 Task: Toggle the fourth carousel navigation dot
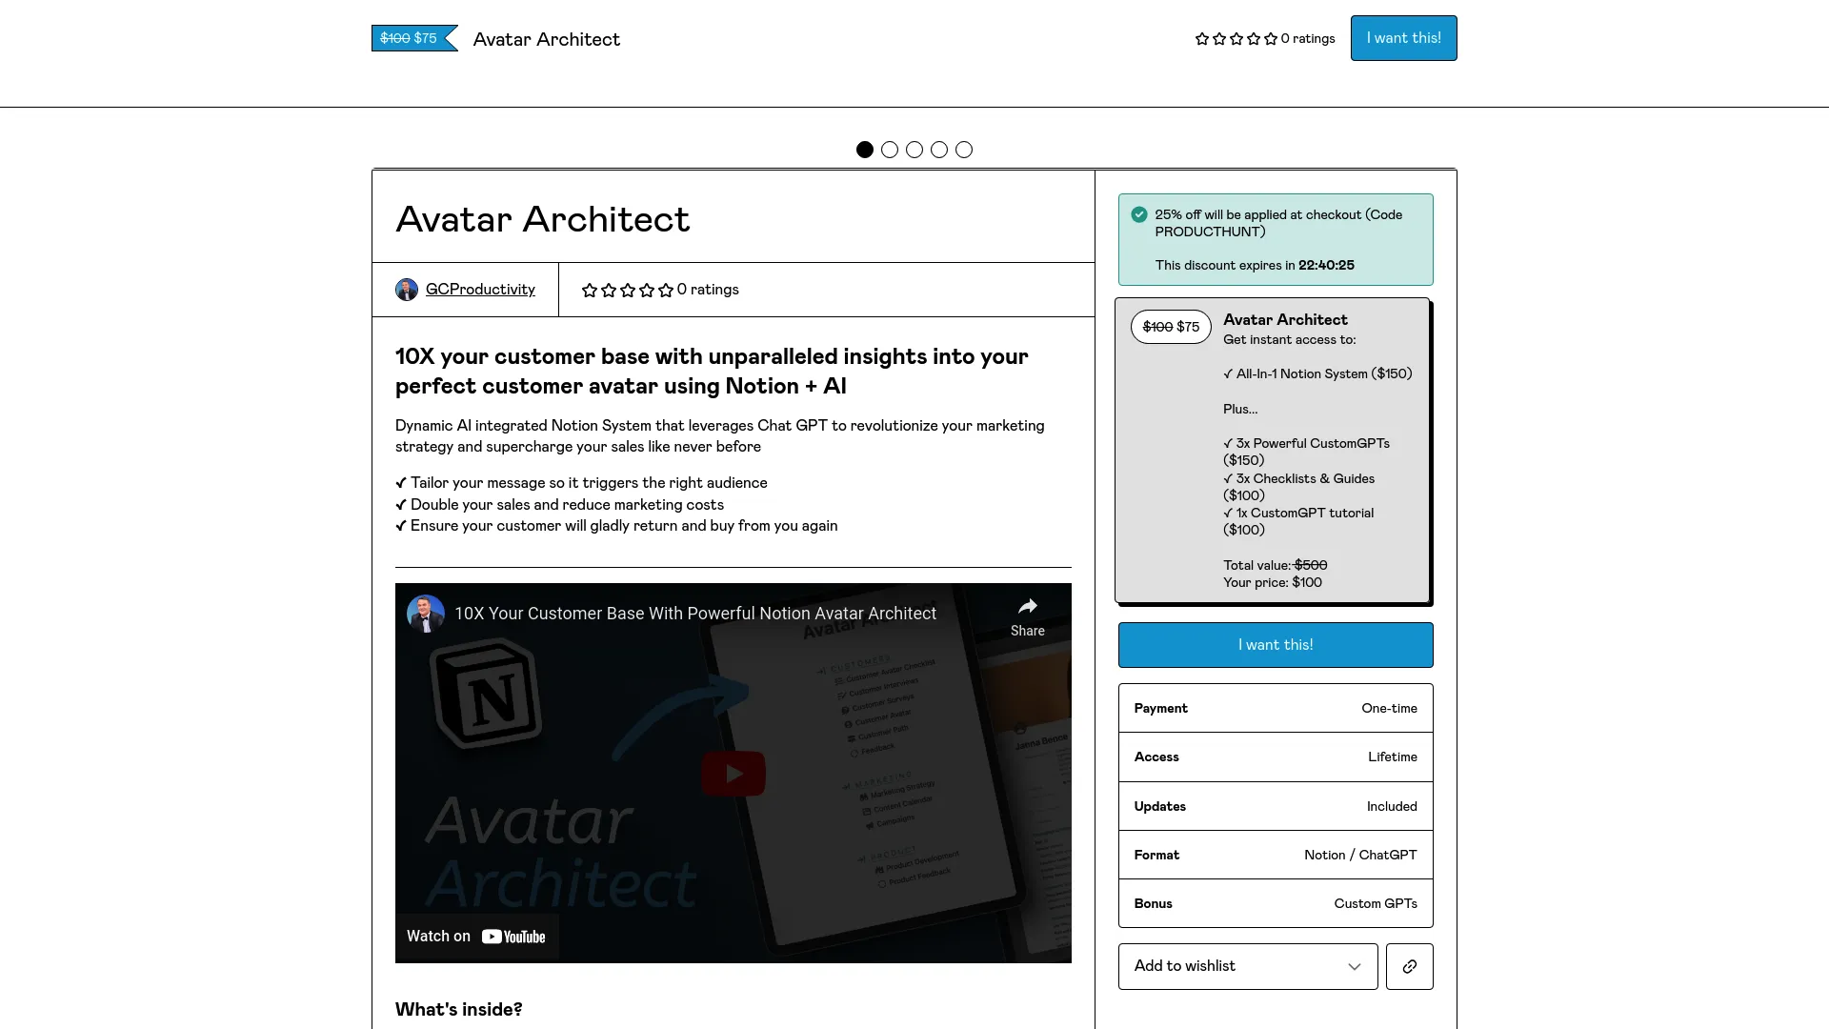pyautogui.click(x=939, y=150)
